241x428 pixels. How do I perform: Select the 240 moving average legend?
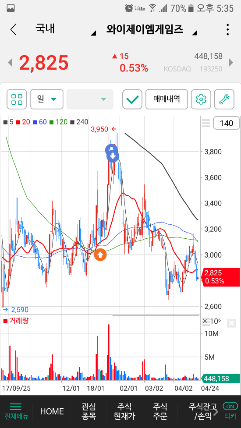coord(79,122)
